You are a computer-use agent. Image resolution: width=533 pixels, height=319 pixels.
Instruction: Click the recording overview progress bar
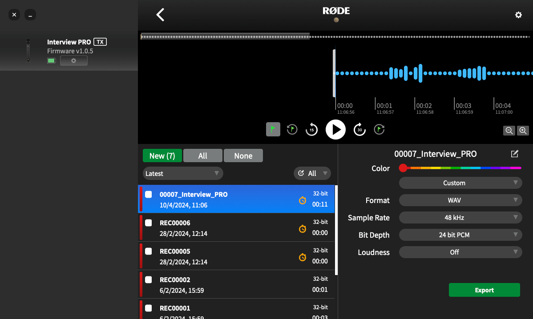335,36
